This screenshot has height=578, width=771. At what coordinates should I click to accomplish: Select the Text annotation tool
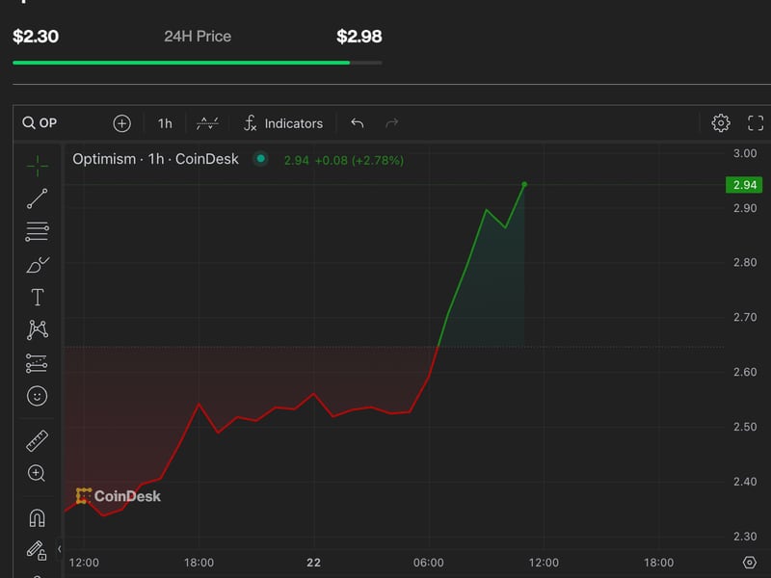[x=38, y=298]
